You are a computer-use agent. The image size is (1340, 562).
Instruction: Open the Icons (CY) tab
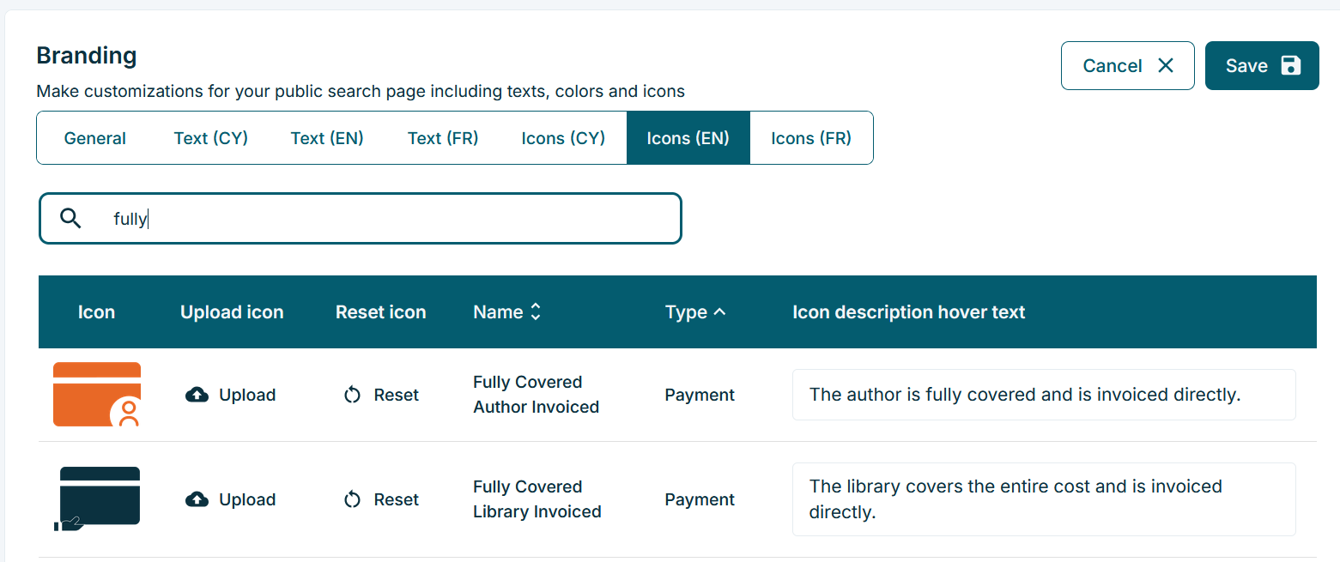563,138
